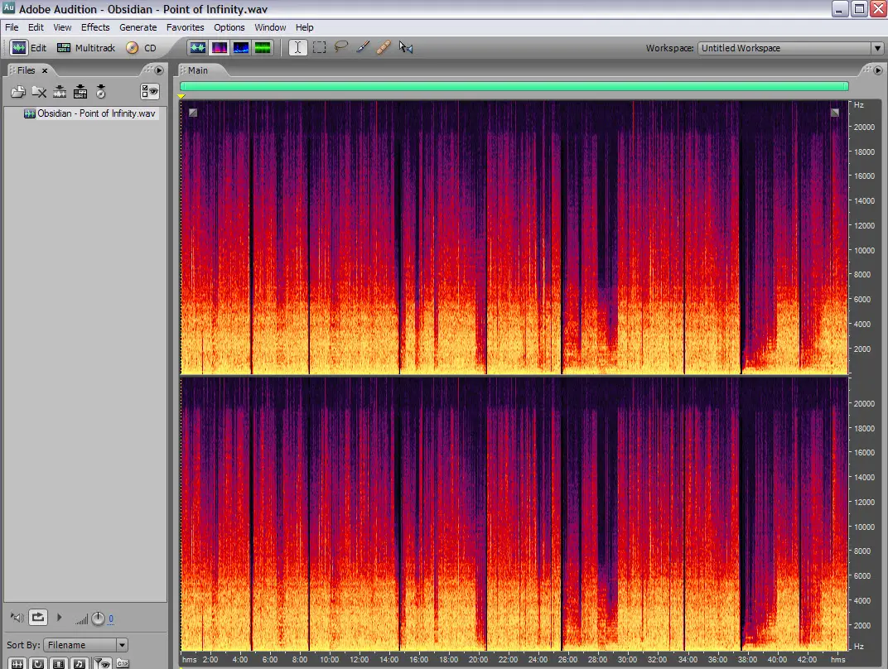Choose the Marquee selection tool
This screenshot has width=888, height=669.
point(319,48)
